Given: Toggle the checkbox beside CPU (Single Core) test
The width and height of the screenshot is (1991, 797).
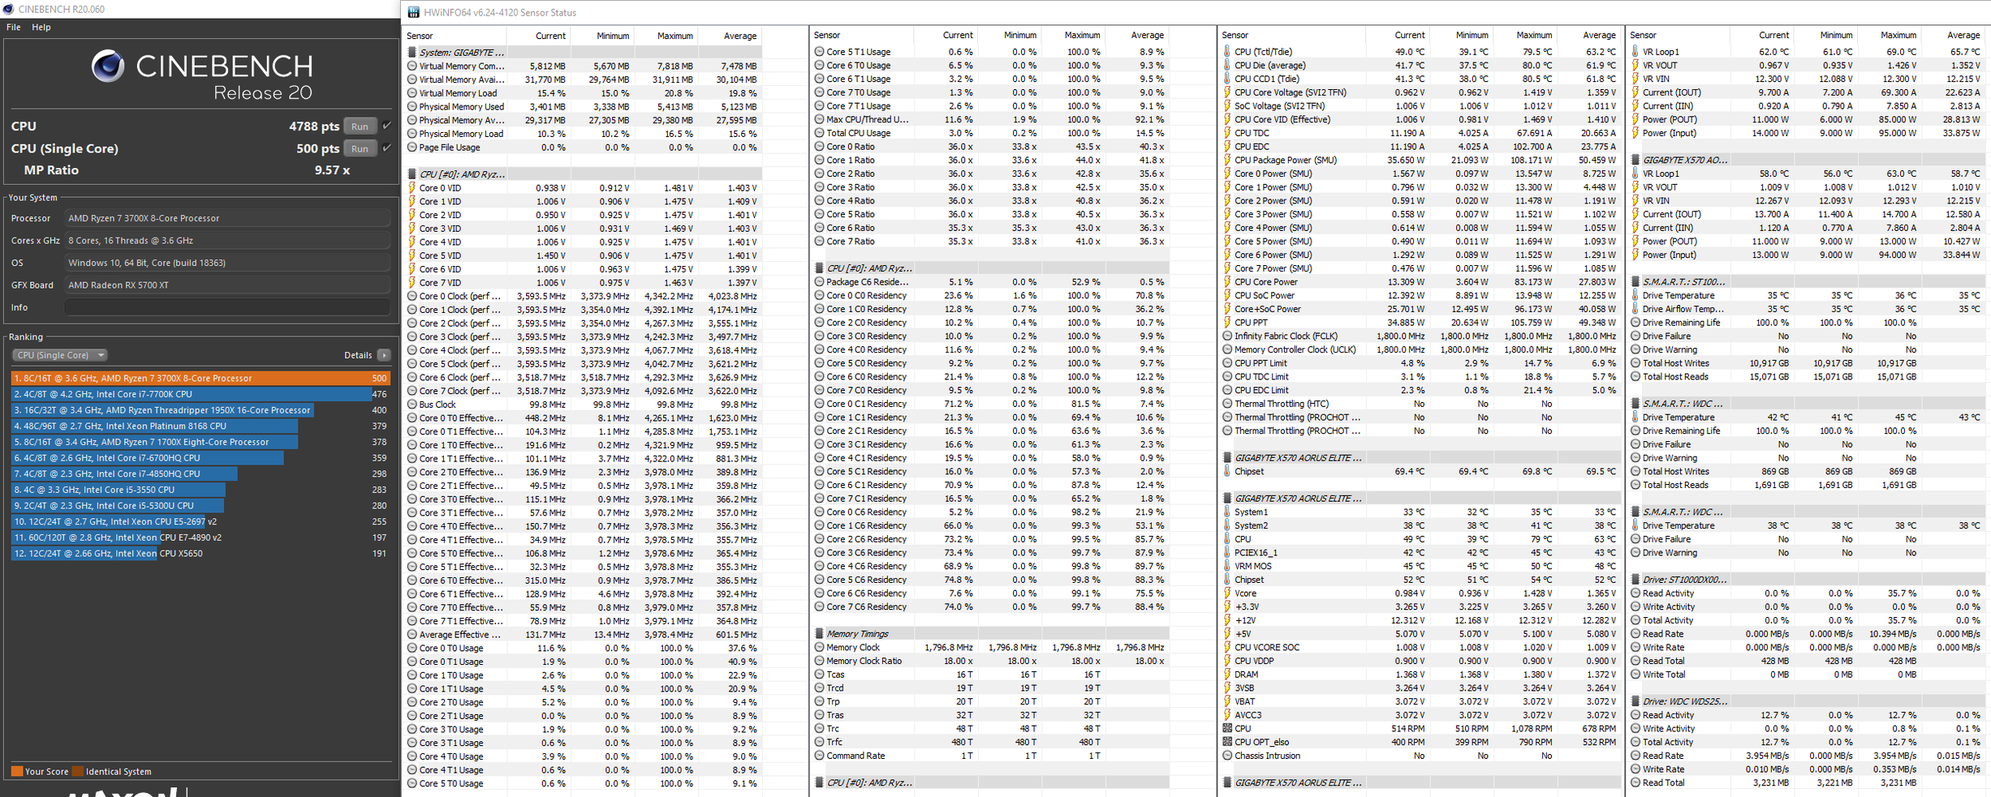Looking at the screenshot, I should (387, 148).
